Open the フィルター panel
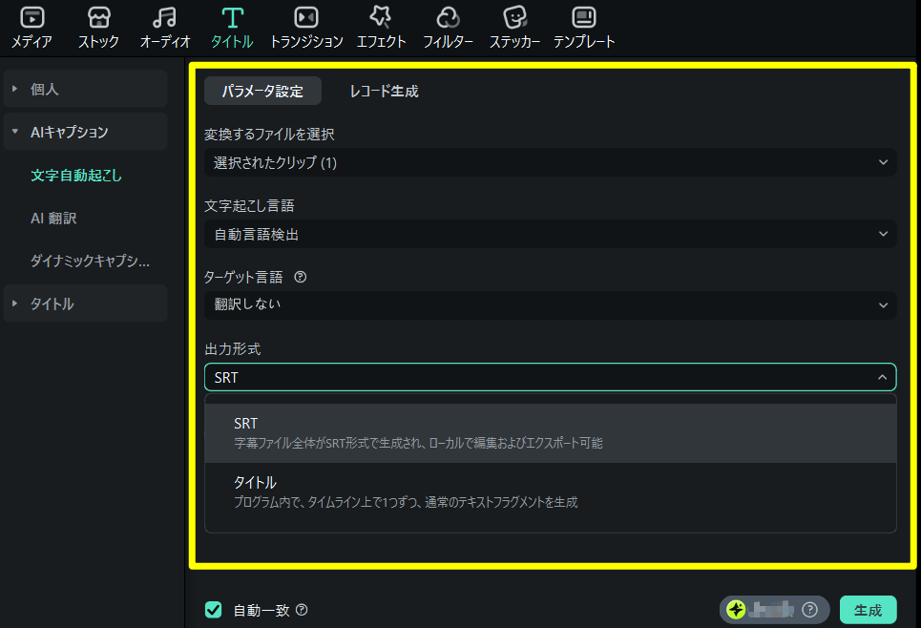This screenshot has width=921, height=628. pyautogui.click(x=448, y=26)
